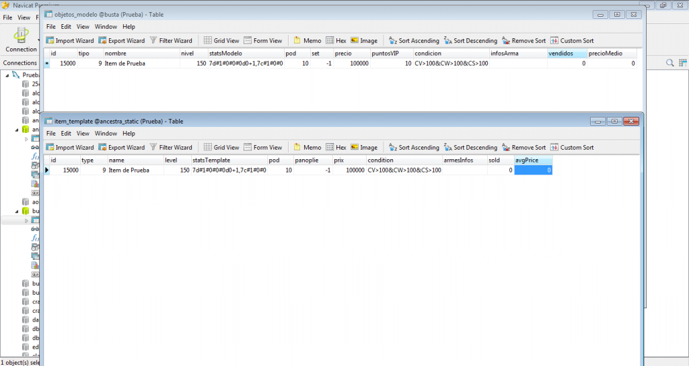Open the main Navicat View menu
This screenshot has width=689, height=366.
[x=24, y=17]
